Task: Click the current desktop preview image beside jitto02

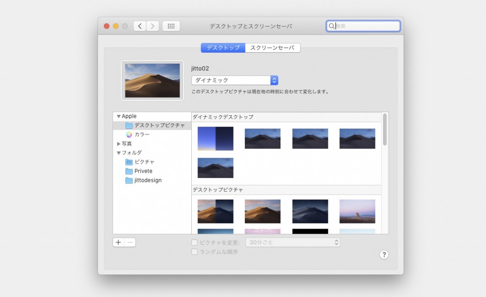Action: click(x=152, y=81)
